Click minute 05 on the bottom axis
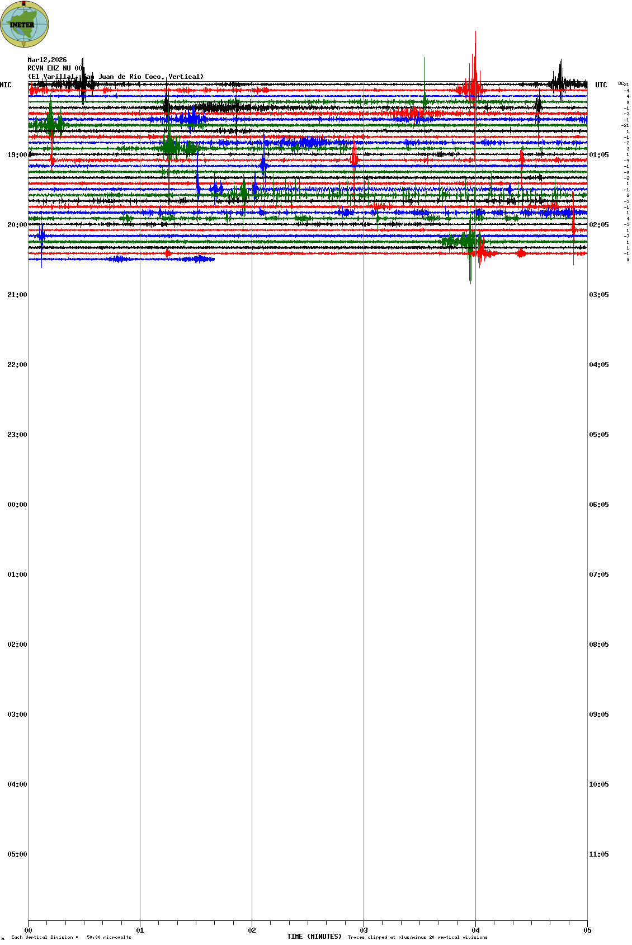The width and height of the screenshot is (632, 945). (x=587, y=930)
